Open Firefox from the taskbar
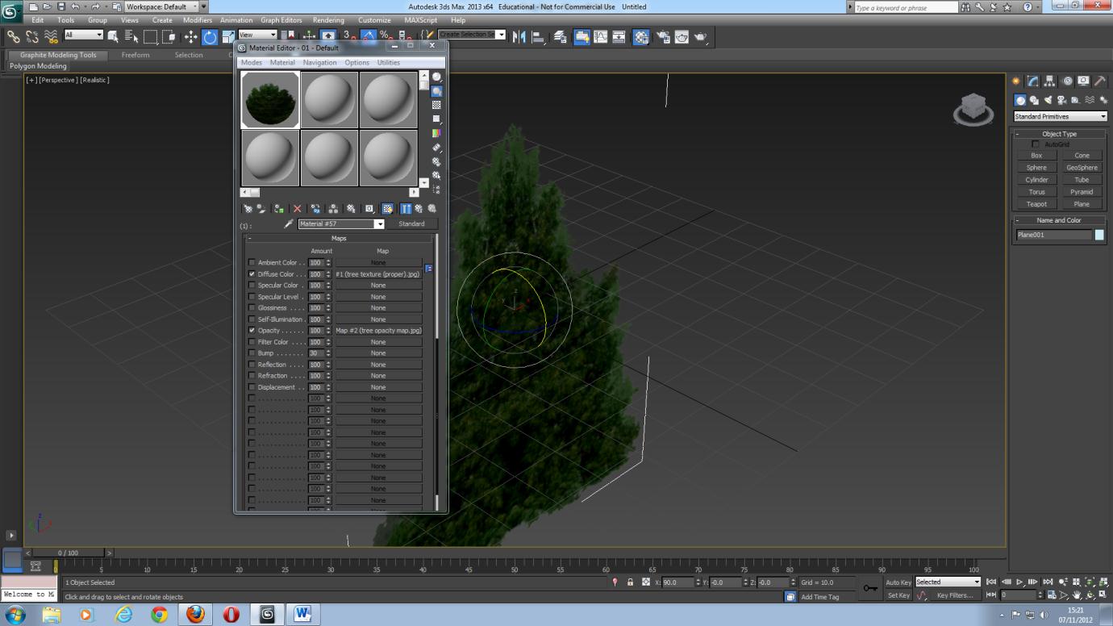Screen dimensions: 1113x626 (x=194, y=613)
